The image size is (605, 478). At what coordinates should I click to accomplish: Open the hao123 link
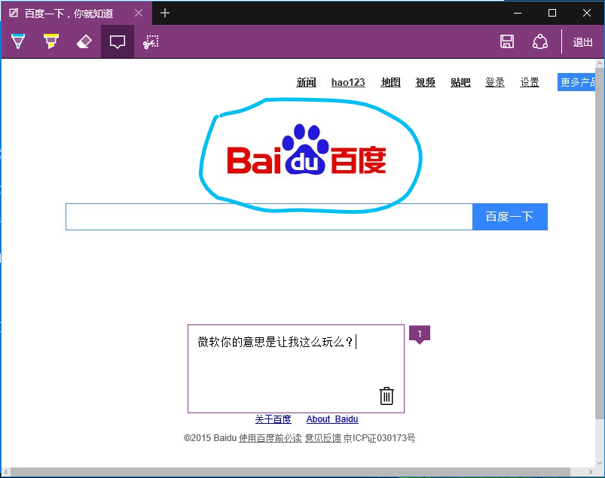[x=348, y=83]
